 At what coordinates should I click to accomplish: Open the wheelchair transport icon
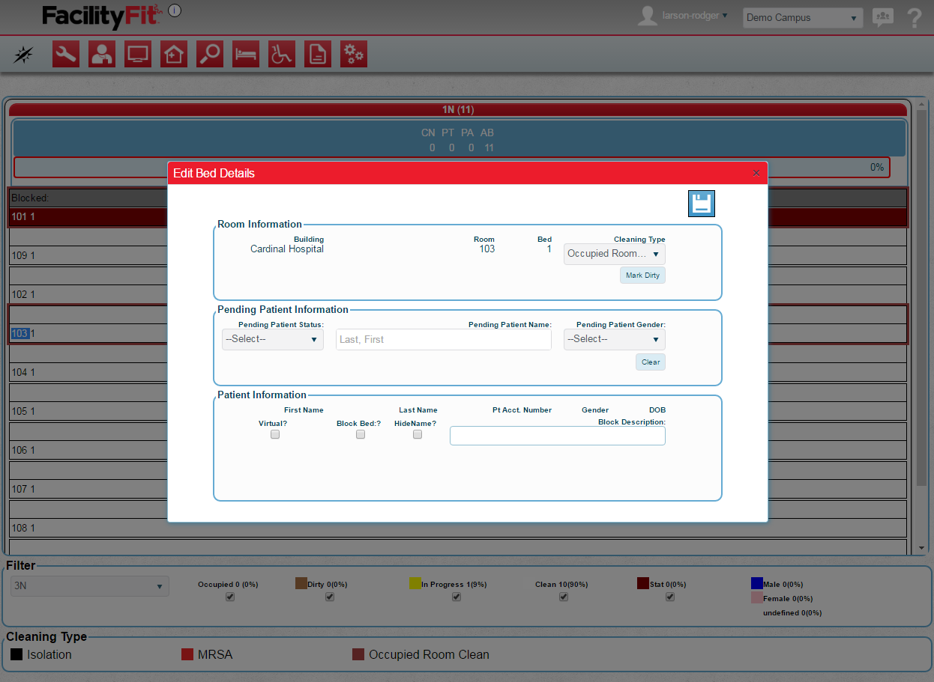[x=282, y=55]
